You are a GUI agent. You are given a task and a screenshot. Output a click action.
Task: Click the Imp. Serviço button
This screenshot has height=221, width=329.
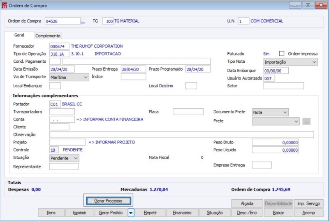pos(309,204)
